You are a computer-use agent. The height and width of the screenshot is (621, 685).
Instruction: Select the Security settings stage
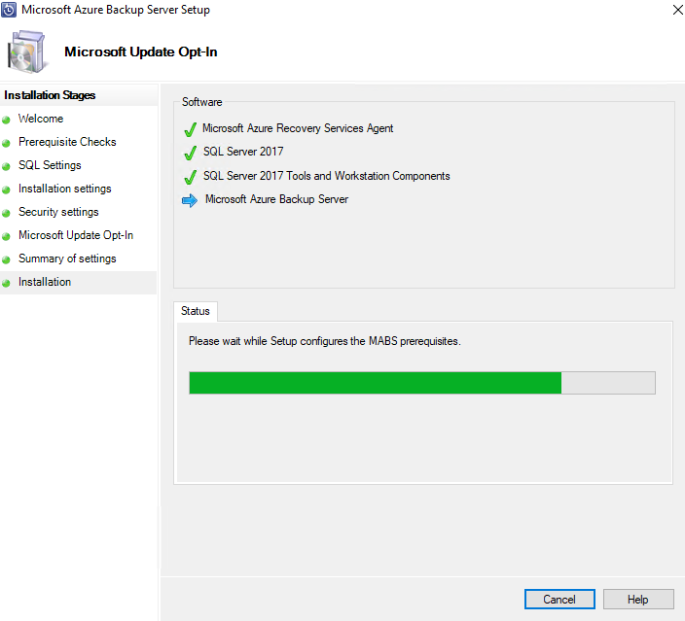pyautogui.click(x=58, y=212)
